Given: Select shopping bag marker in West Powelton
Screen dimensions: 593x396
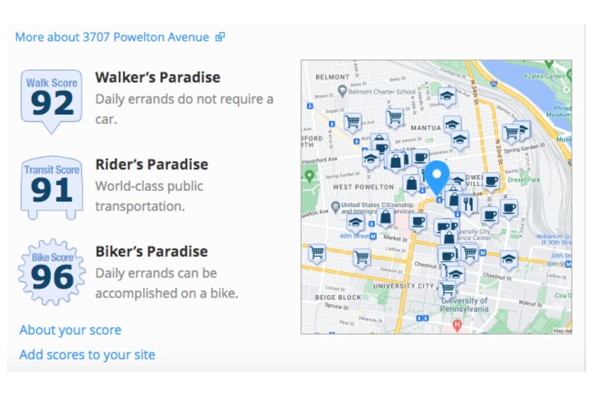Looking at the screenshot, I should coord(411,184).
